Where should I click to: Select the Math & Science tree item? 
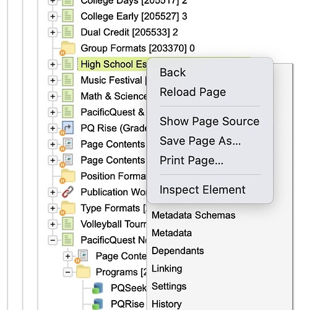(114, 96)
